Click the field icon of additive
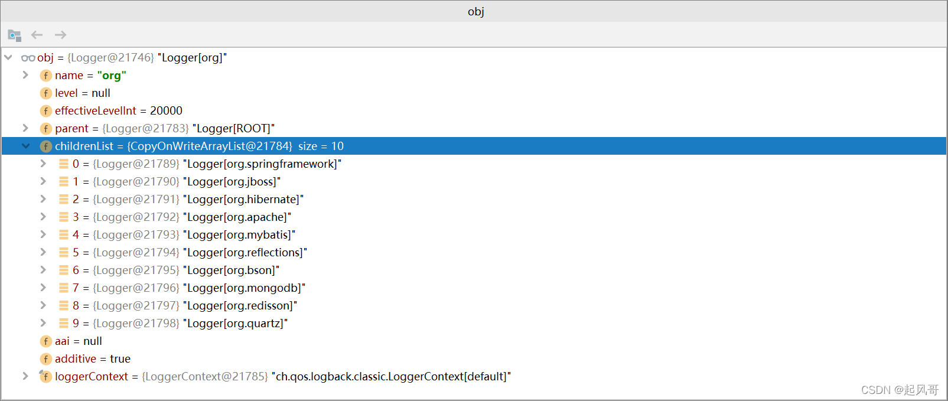The width and height of the screenshot is (948, 401). pyautogui.click(x=45, y=359)
